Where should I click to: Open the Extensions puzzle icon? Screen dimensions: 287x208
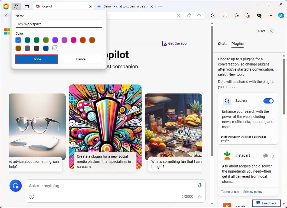pos(213,15)
